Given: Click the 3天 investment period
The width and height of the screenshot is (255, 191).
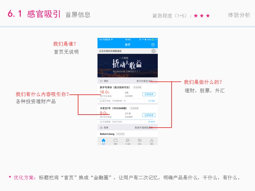Looking at the screenshot, I should 127,93.
